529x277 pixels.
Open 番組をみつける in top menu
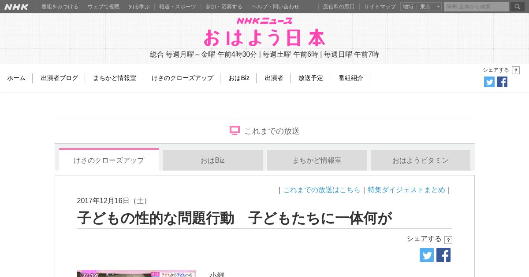(60, 7)
